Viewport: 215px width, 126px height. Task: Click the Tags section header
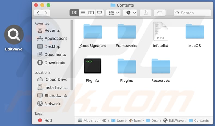point(38,114)
